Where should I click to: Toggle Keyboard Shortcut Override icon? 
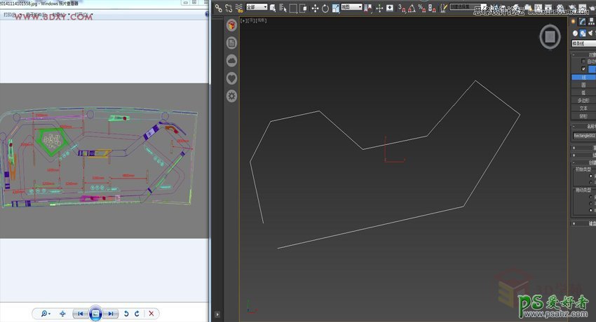pos(390,8)
